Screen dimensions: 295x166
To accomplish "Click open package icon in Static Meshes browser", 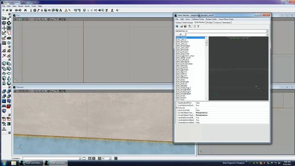I will pos(182,27).
